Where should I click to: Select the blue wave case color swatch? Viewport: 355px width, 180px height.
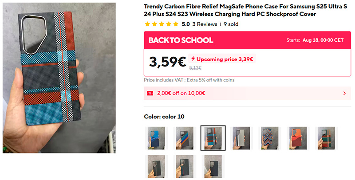point(156,137)
